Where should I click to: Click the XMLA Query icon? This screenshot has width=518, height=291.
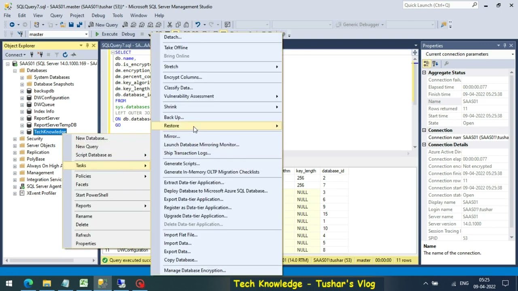pyautogui.click(x=150, y=25)
